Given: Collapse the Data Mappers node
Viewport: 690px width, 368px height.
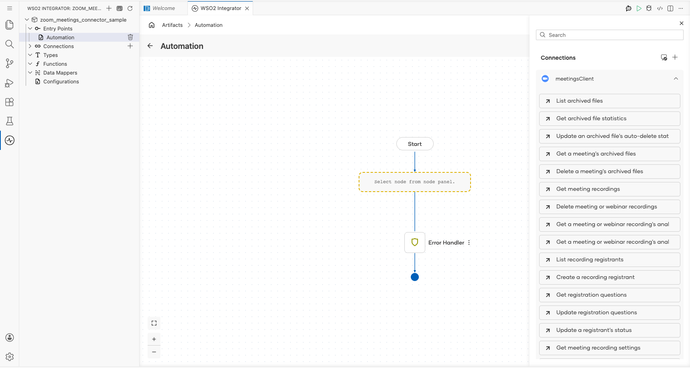Looking at the screenshot, I should (30, 73).
